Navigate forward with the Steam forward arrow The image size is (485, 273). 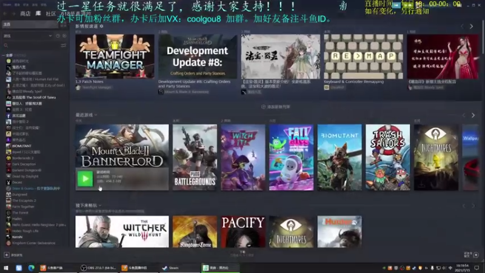(x=13, y=13)
